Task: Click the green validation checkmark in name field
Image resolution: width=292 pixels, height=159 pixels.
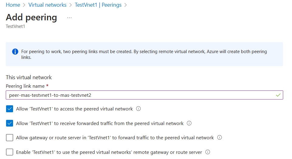Action: pyautogui.click(x=278, y=95)
